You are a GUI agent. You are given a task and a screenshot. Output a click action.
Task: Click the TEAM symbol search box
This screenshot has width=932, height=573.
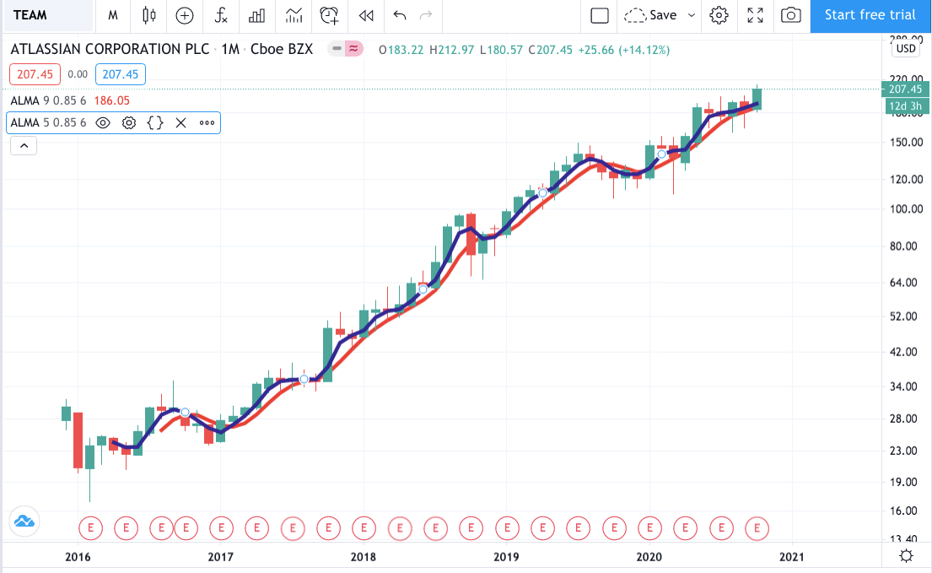[x=47, y=15]
